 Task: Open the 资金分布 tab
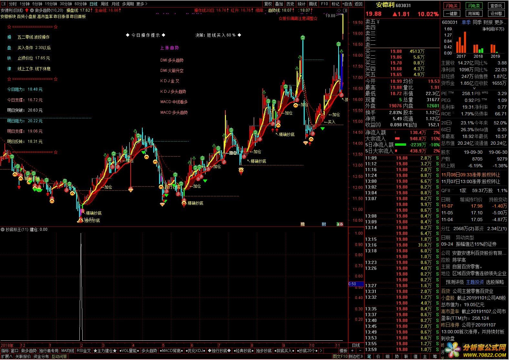click(x=41, y=356)
